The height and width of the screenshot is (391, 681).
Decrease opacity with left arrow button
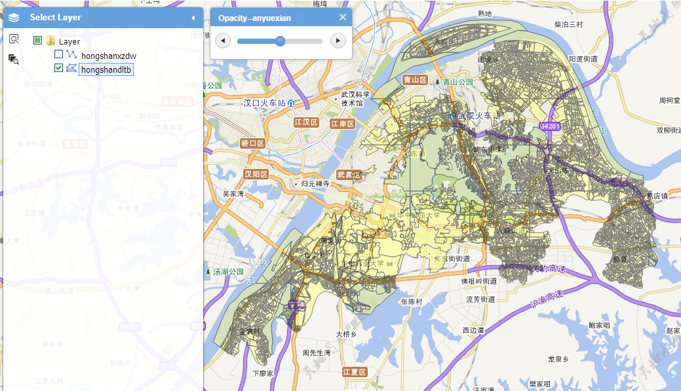223,41
